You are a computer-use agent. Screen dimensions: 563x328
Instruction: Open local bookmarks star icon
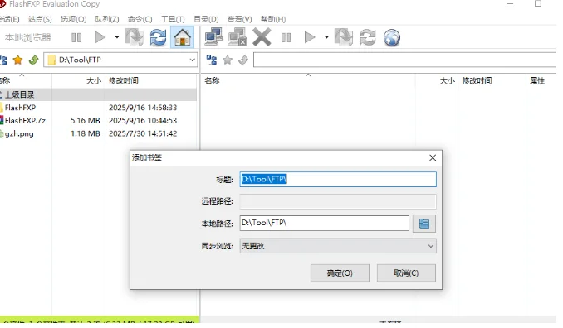[x=17, y=60]
